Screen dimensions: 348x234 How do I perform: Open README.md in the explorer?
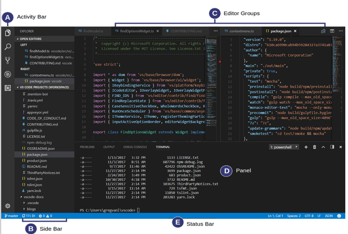point(44,167)
